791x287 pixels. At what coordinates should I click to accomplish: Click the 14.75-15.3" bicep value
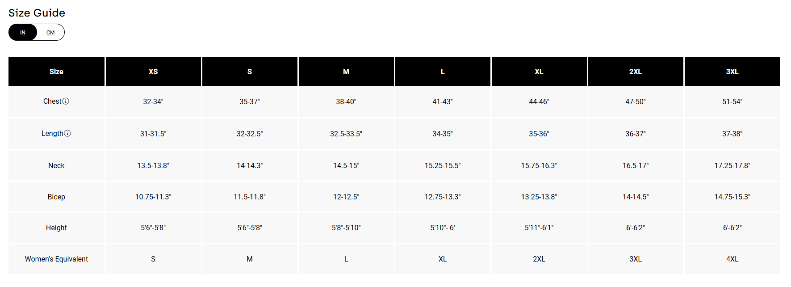click(732, 197)
